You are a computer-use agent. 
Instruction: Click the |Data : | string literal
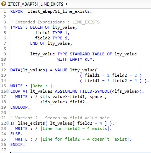click(x=41, y=86)
